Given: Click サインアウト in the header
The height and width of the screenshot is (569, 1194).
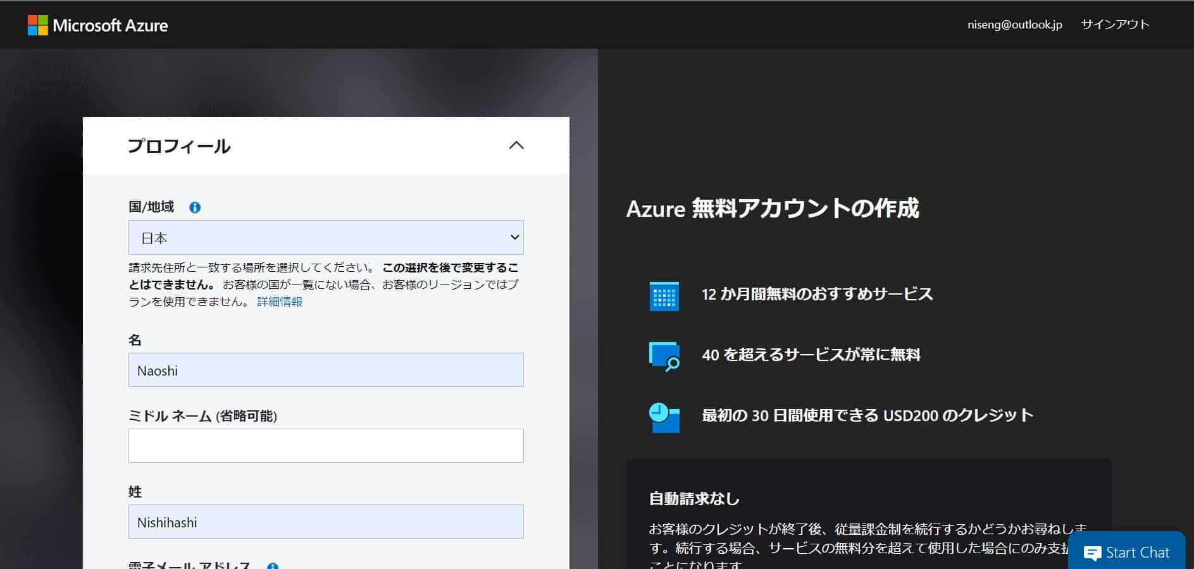Looking at the screenshot, I should click(x=1115, y=25).
